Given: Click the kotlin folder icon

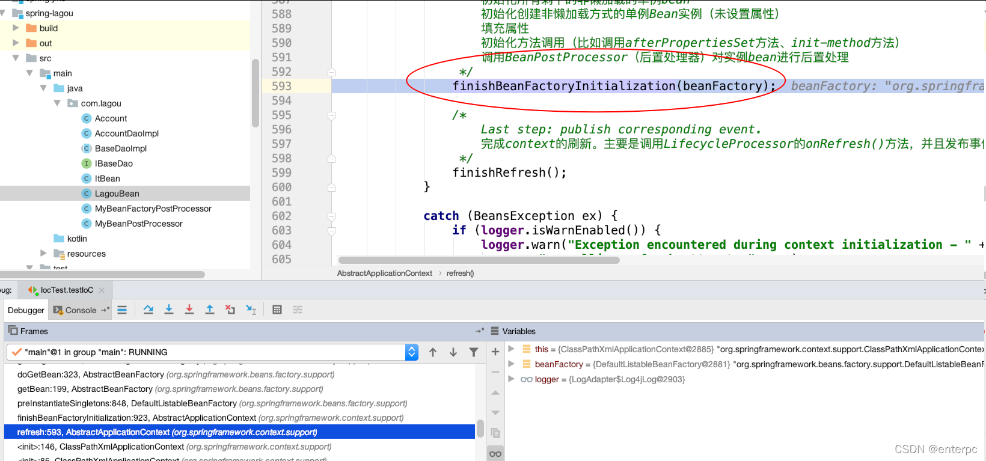Looking at the screenshot, I should click(x=59, y=239).
